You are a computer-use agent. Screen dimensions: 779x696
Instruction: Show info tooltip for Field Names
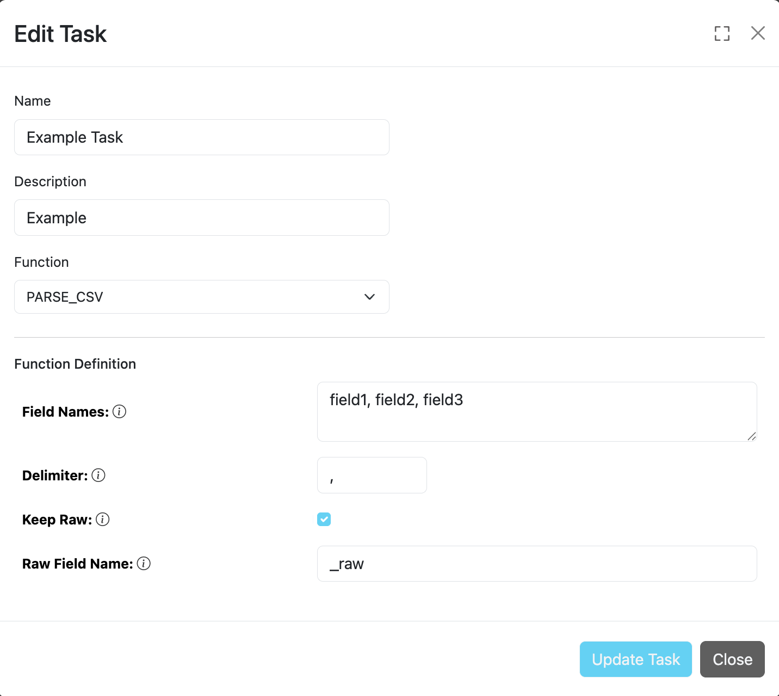coord(120,412)
